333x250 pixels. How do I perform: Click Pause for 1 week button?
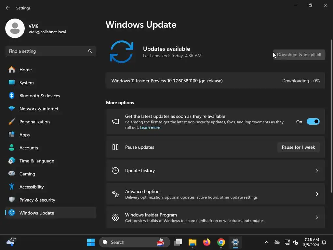point(299,147)
